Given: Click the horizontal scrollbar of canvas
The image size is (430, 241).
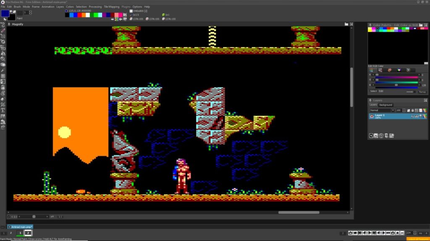Looking at the screenshot, I should [299, 212].
